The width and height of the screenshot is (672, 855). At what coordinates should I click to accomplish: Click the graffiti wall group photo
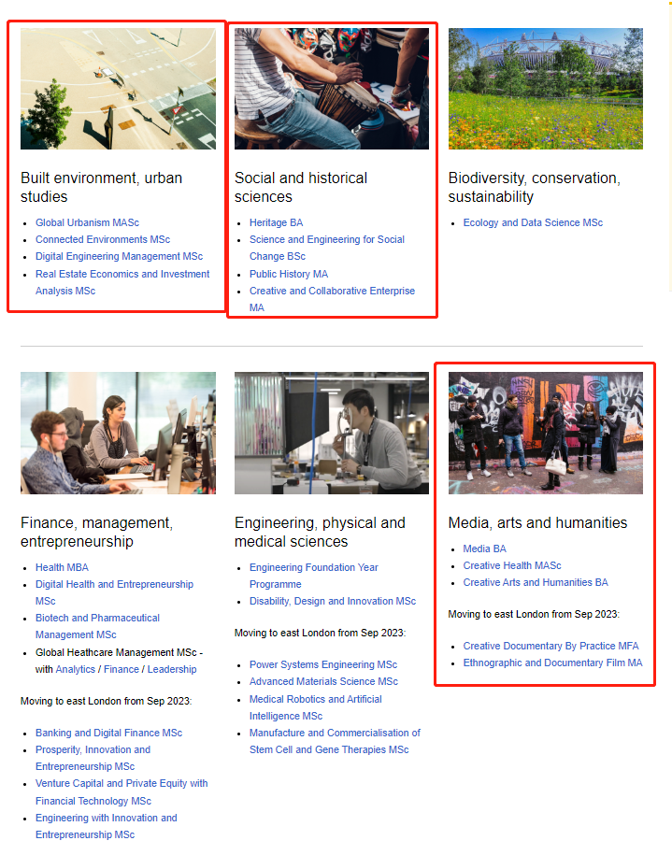546,433
